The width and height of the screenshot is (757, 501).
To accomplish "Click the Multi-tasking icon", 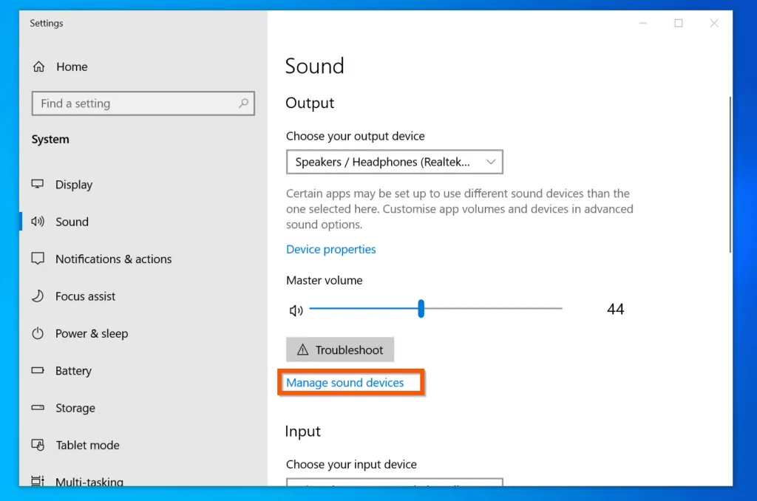I will [x=37, y=481].
